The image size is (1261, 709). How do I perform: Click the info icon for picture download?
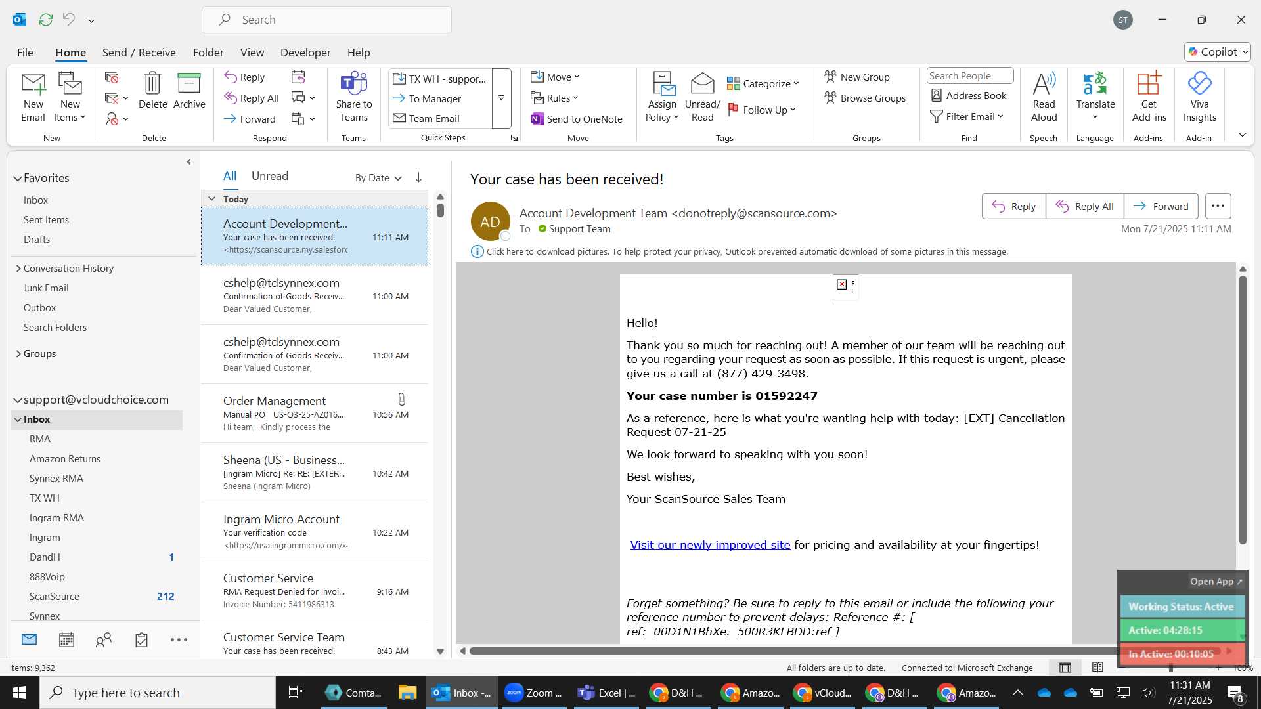pyautogui.click(x=477, y=251)
